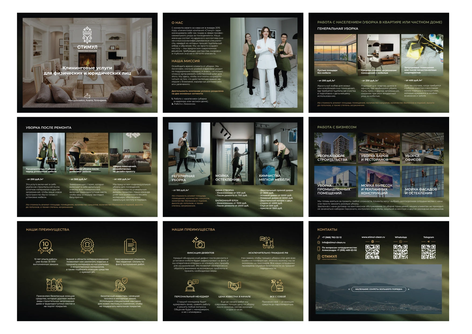
Task: Select the Предварительная уборка перед установкой мебели photo
Action: coord(44,154)
